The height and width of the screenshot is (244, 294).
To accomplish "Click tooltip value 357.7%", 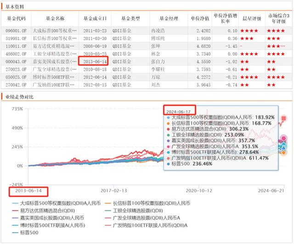I will point(247,141).
